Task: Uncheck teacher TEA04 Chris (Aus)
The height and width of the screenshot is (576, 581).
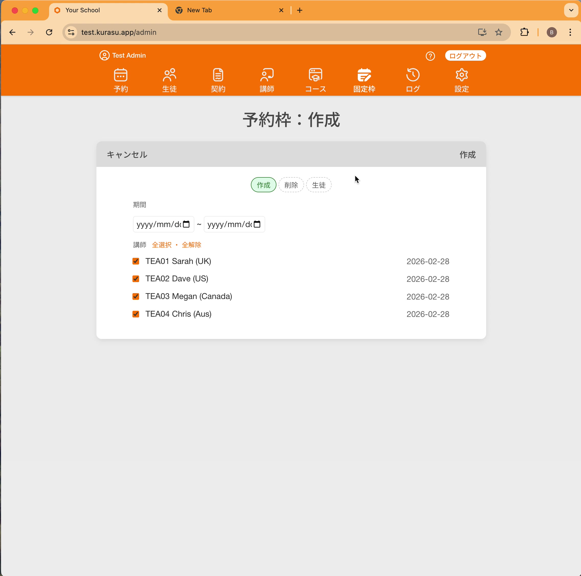Action: tap(136, 314)
